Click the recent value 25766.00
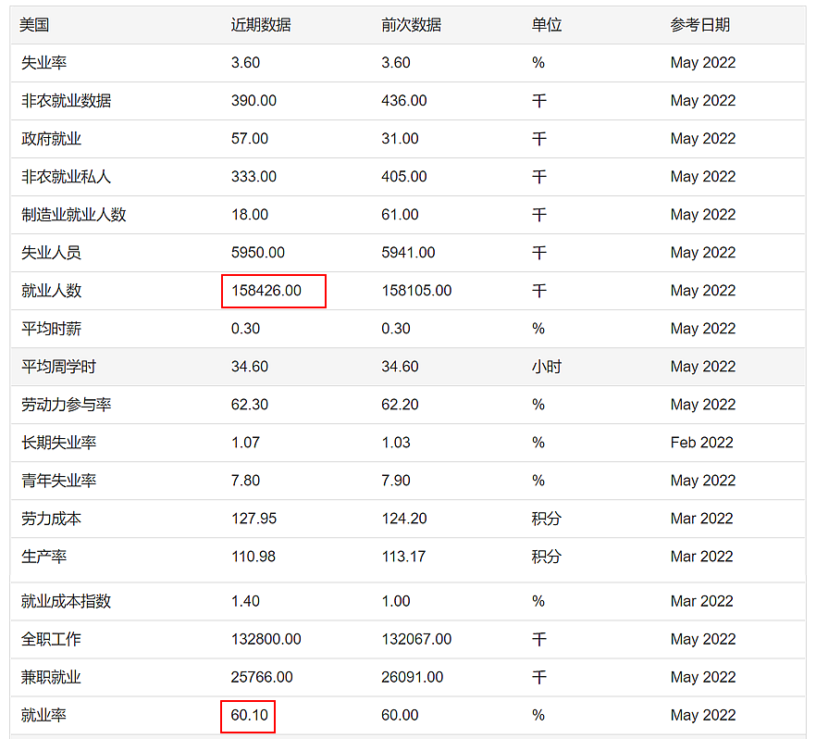This screenshot has width=816, height=739. [x=262, y=677]
